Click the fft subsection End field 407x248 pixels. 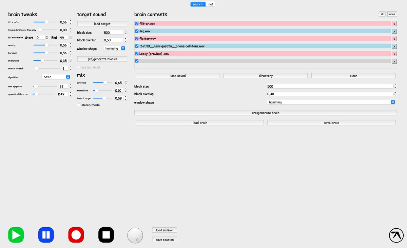[63, 38]
